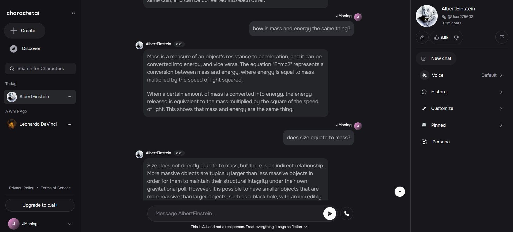Open options menu for AlbertEinstein chat
This screenshot has width=513, height=232.
69,97
